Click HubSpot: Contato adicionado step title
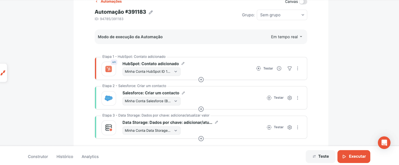 (151, 64)
